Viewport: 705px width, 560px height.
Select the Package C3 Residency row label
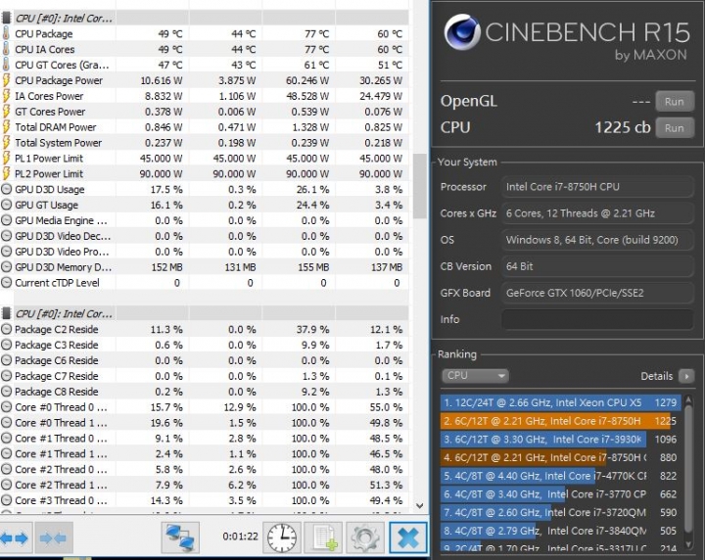click(x=57, y=346)
